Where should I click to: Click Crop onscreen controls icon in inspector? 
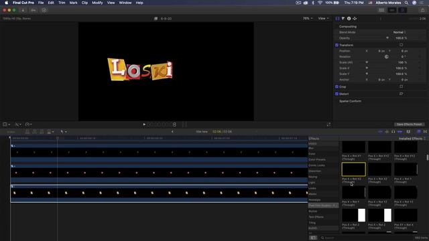402,86
